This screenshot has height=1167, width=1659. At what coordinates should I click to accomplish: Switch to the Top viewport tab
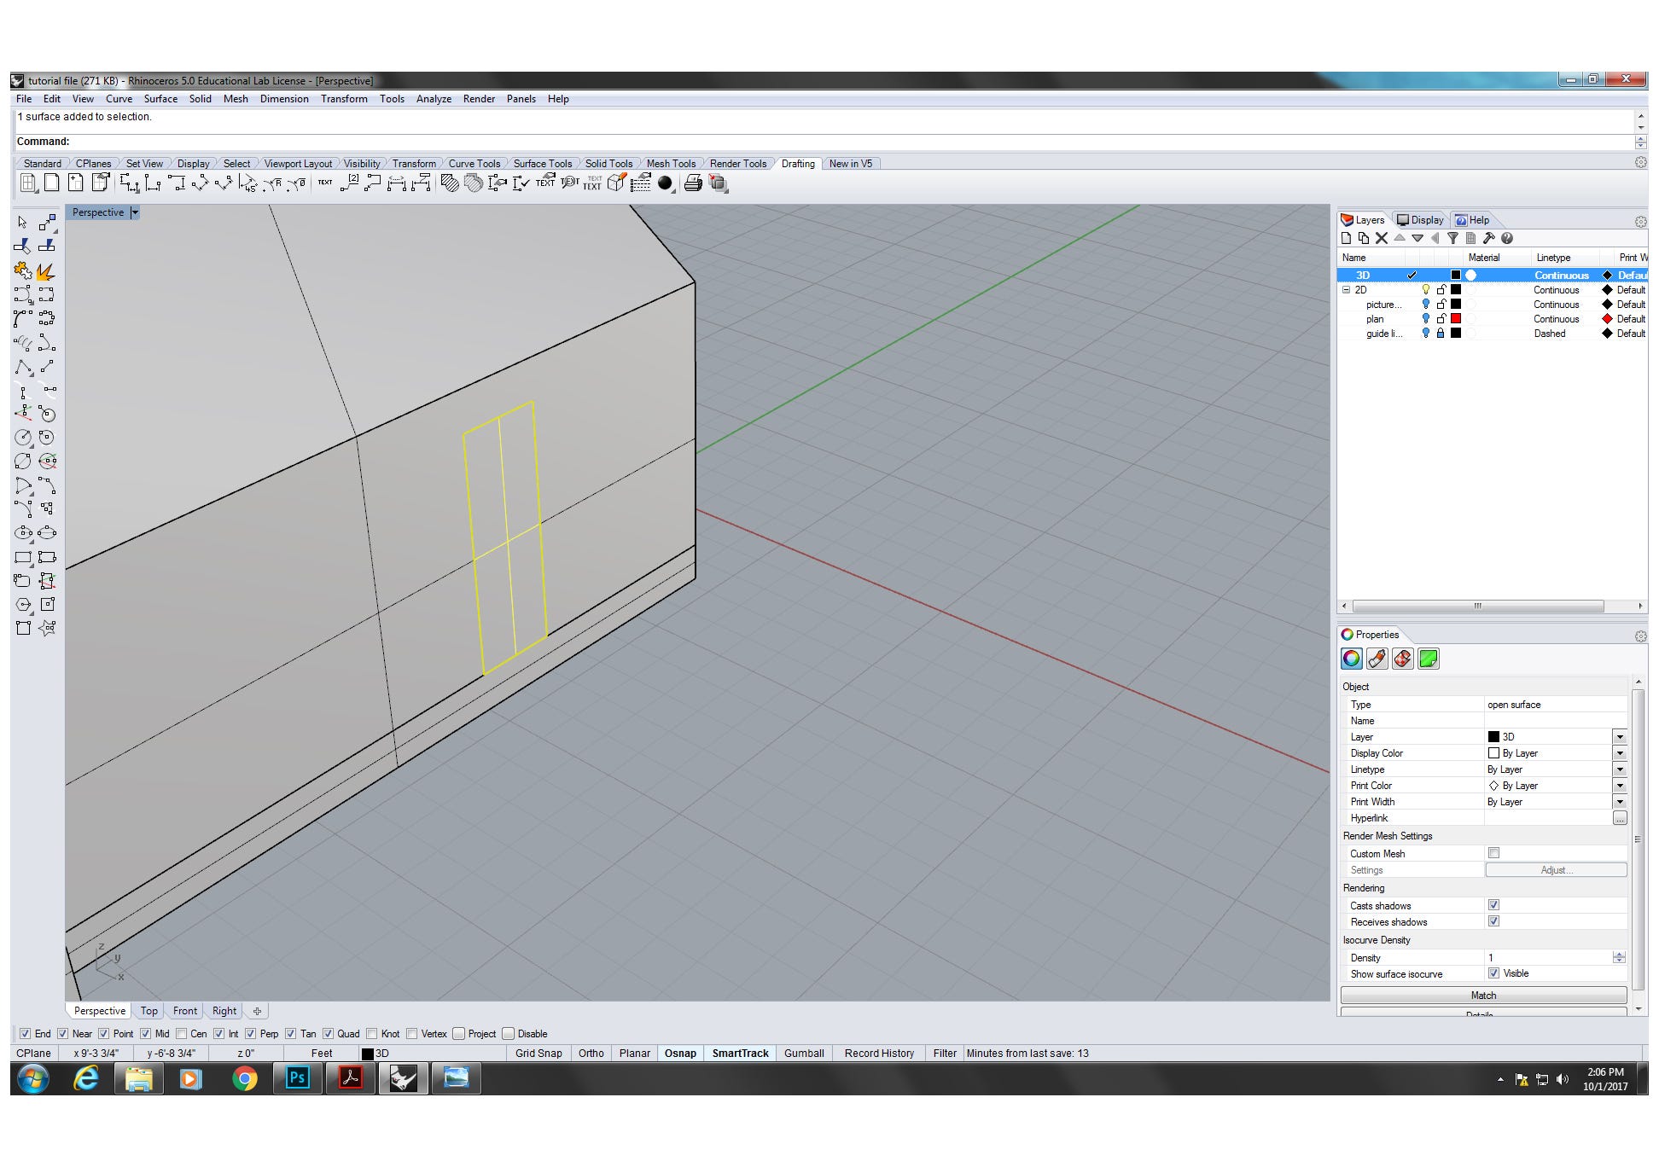(x=149, y=1011)
